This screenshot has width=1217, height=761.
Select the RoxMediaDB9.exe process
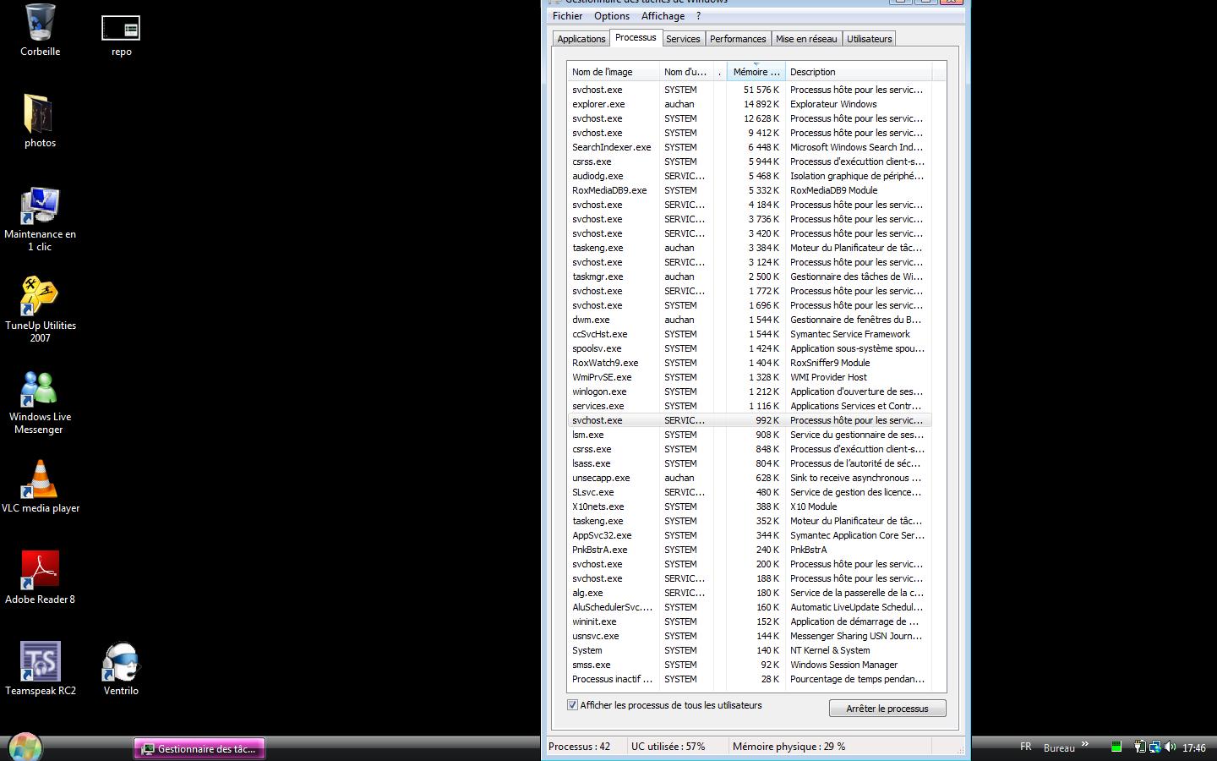(x=749, y=190)
